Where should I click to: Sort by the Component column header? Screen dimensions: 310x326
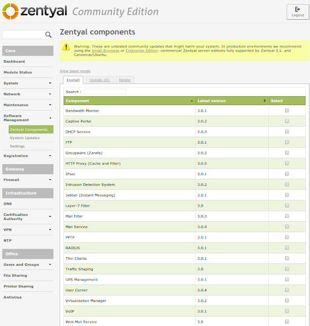pyautogui.click(x=129, y=101)
